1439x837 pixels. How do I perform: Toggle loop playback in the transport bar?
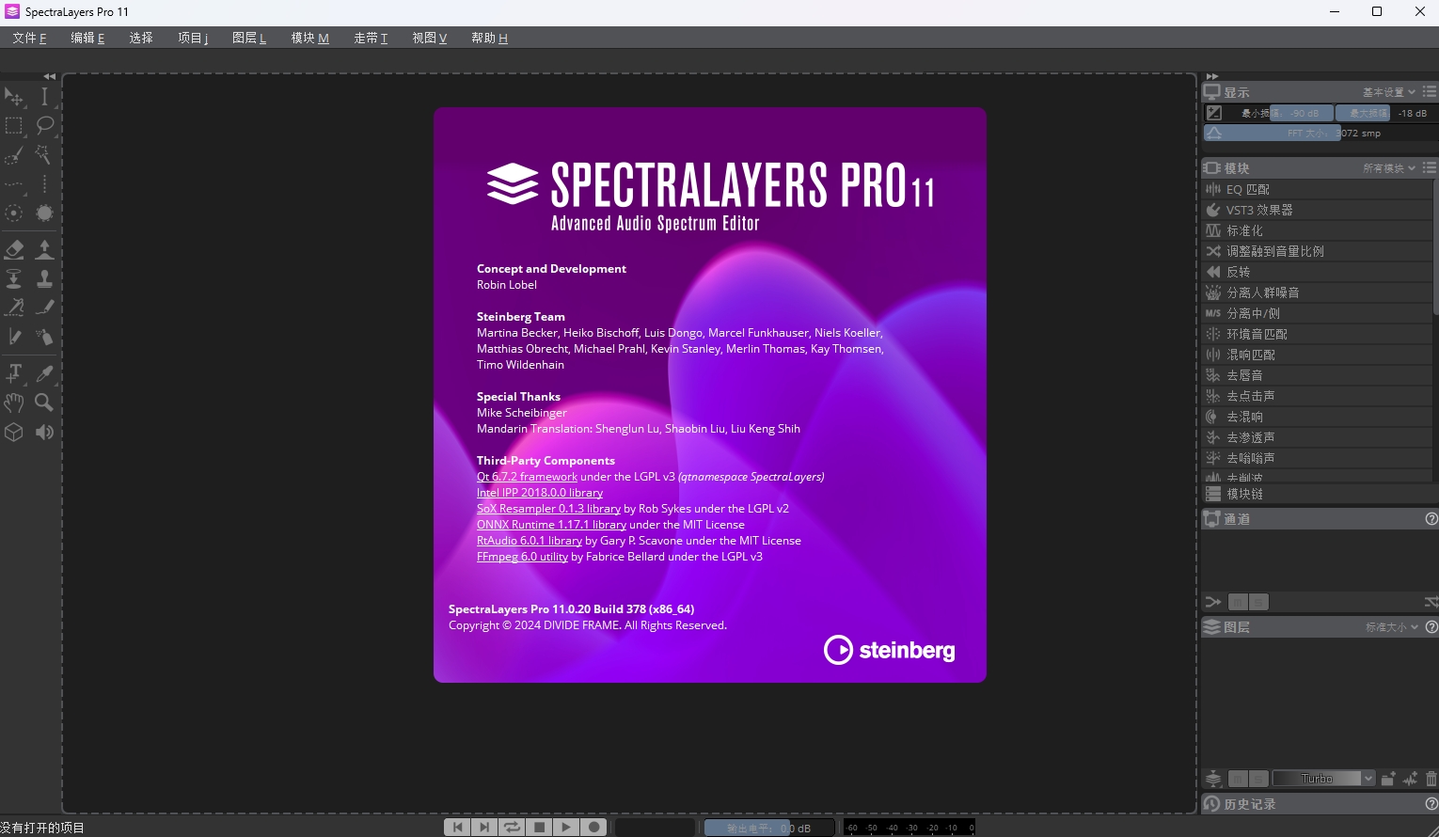pos(512,827)
